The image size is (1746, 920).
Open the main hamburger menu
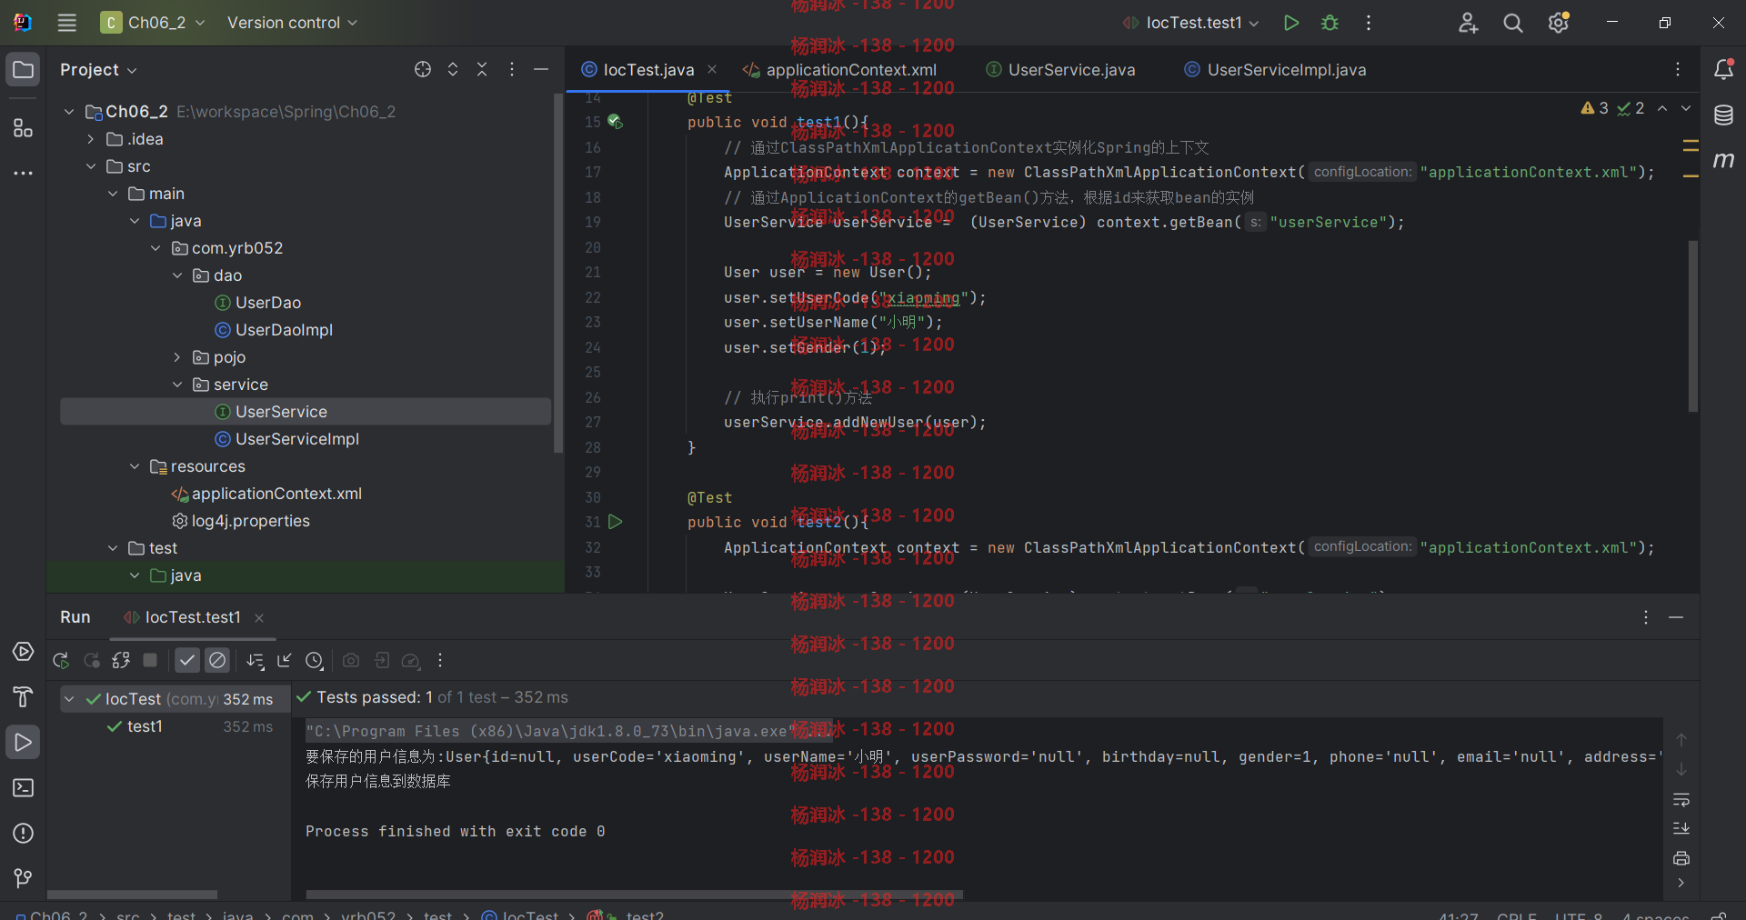point(66,23)
